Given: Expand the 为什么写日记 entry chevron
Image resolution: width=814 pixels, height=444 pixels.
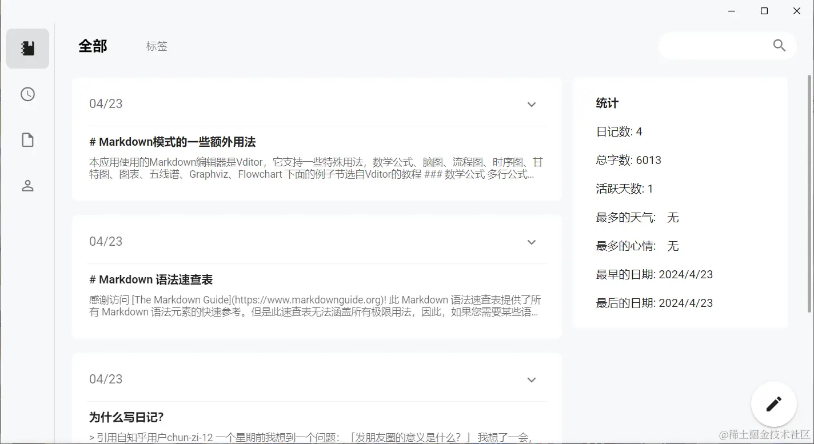Looking at the screenshot, I should (x=532, y=380).
